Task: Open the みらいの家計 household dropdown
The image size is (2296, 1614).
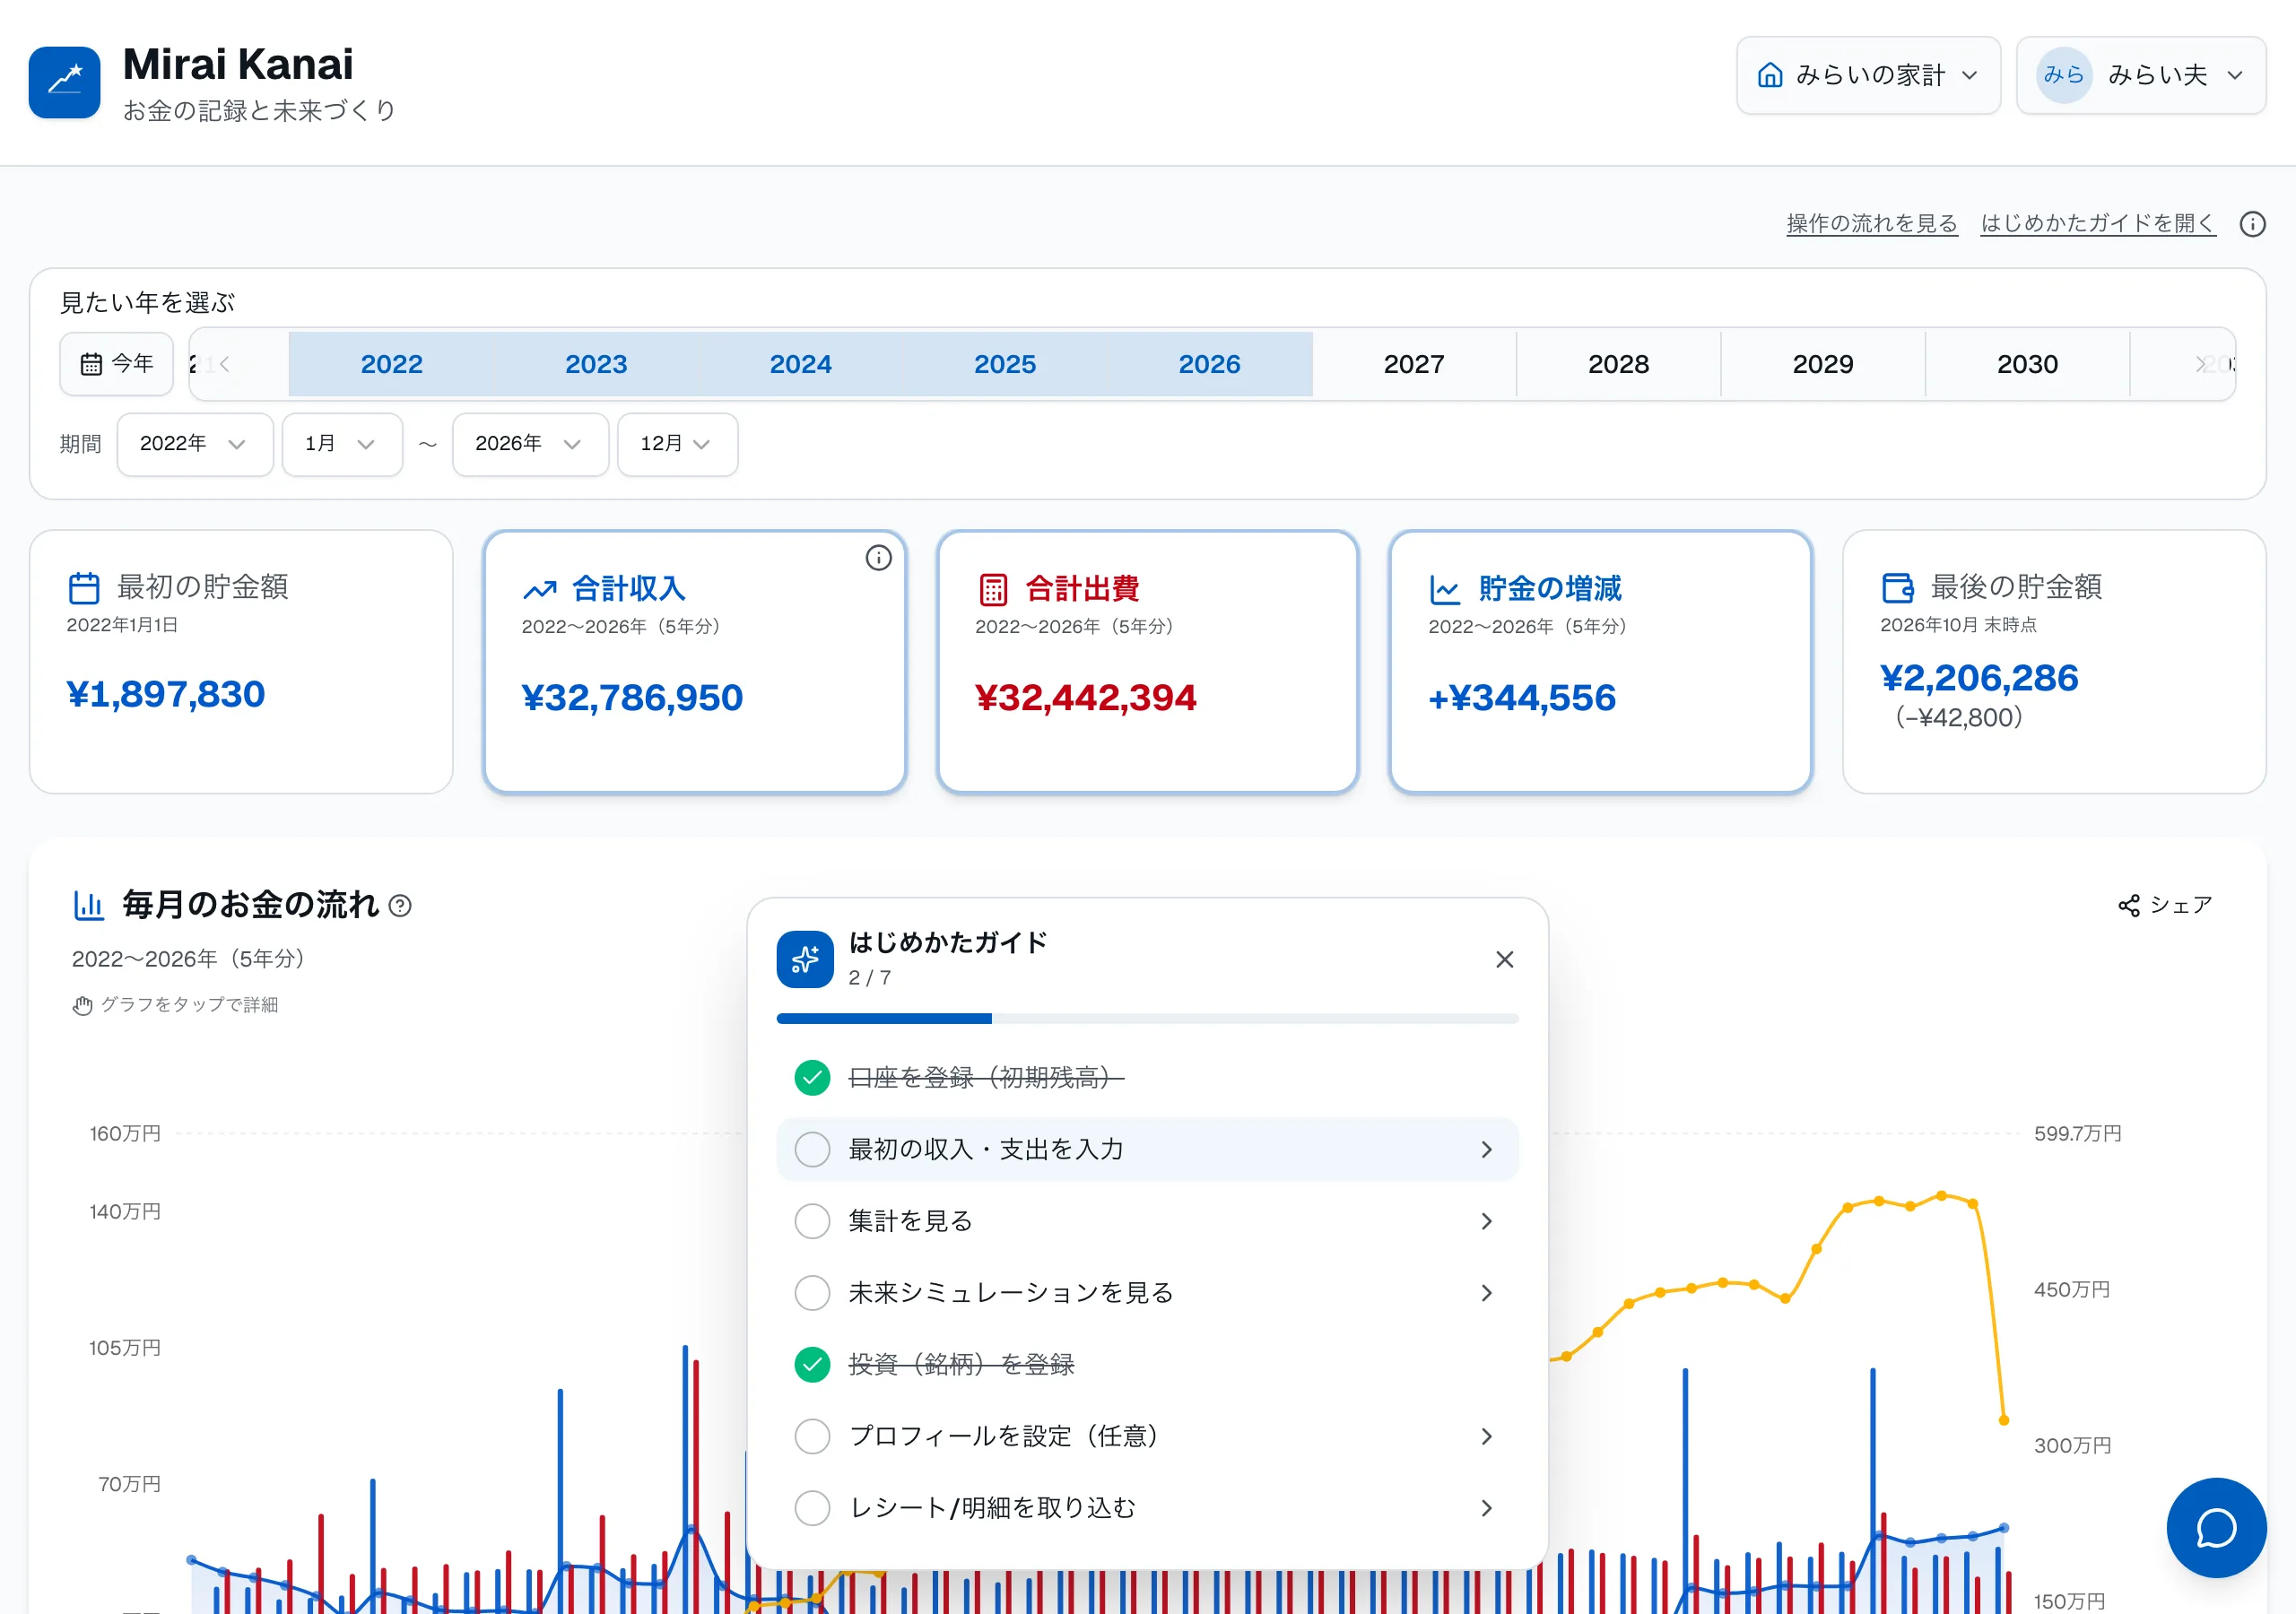Action: (x=1868, y=75)
